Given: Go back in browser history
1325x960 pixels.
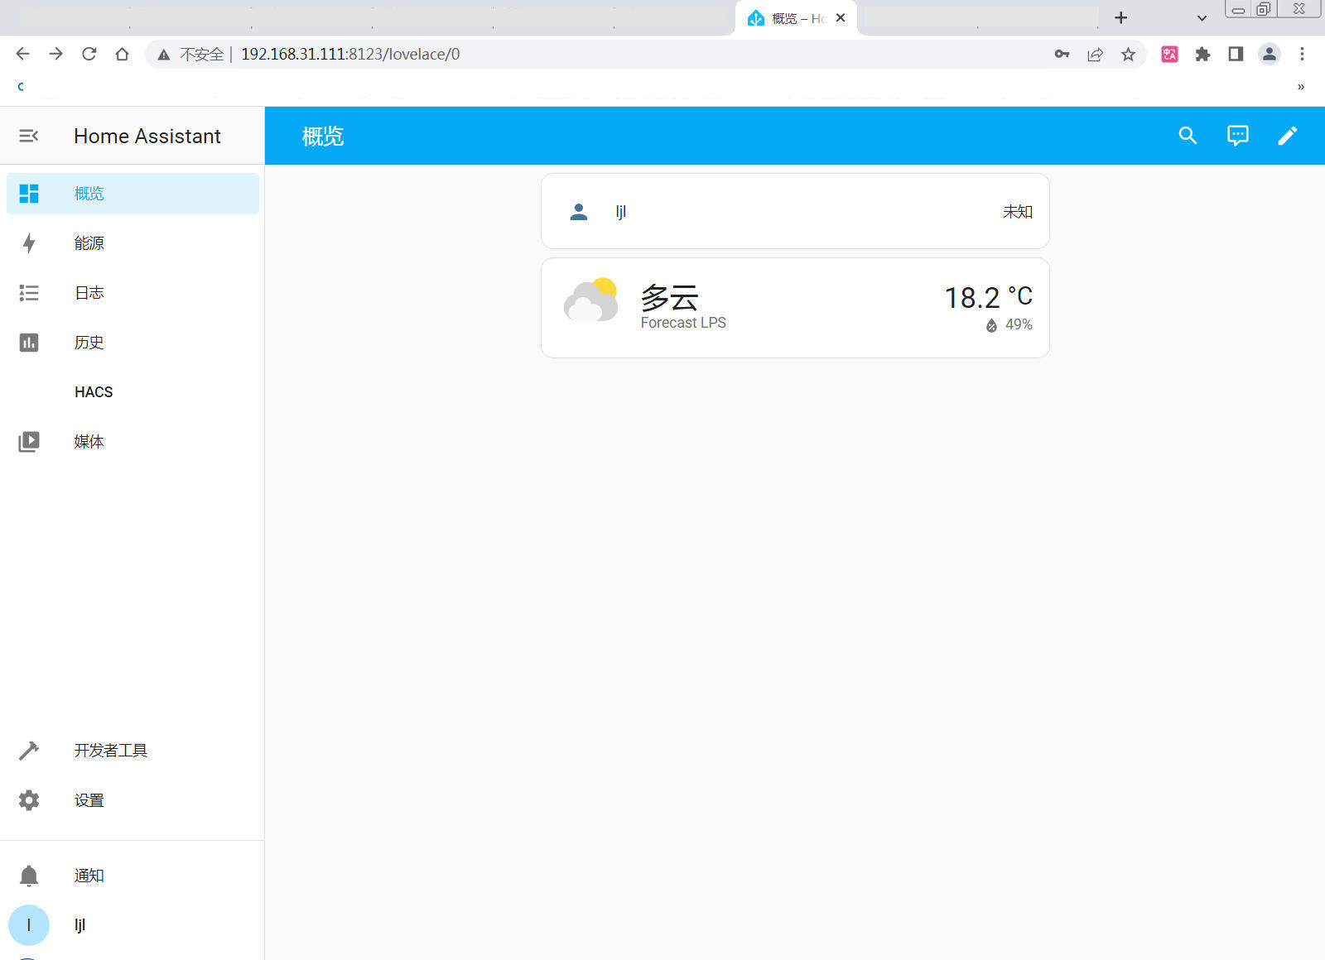Looking at the screenshot, I should [x=22, y=54].
